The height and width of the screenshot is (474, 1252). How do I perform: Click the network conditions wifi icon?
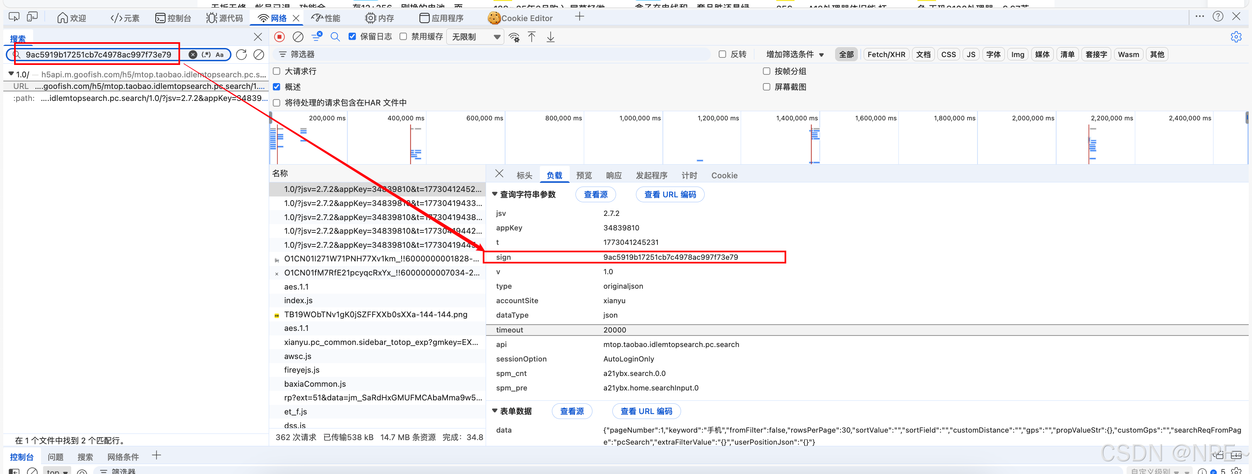(x=514, y=37)
